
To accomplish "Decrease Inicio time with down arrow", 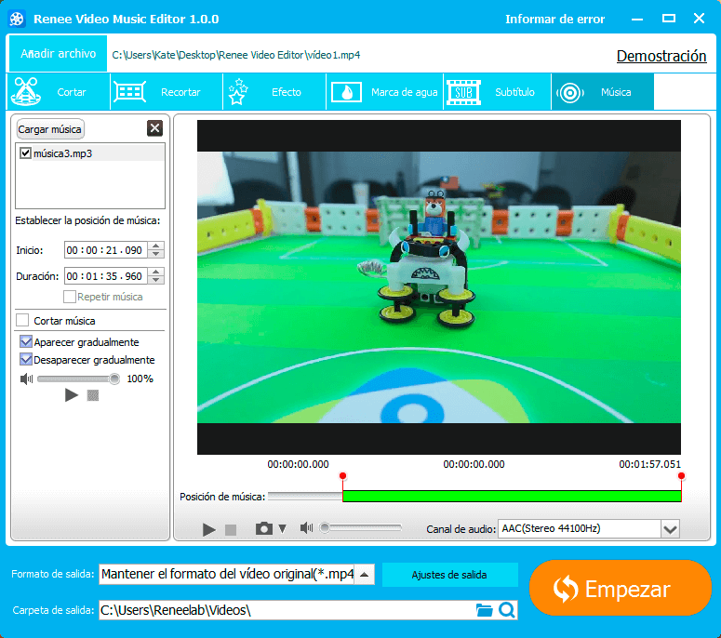I will pyautogui.click(x=156, y=254).
